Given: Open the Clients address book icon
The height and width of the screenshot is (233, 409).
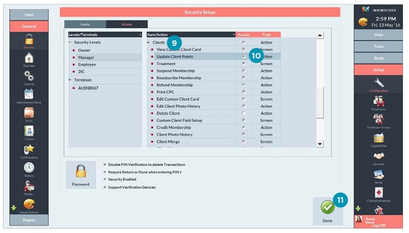Looking at the screenshot, I should (29, 131).
